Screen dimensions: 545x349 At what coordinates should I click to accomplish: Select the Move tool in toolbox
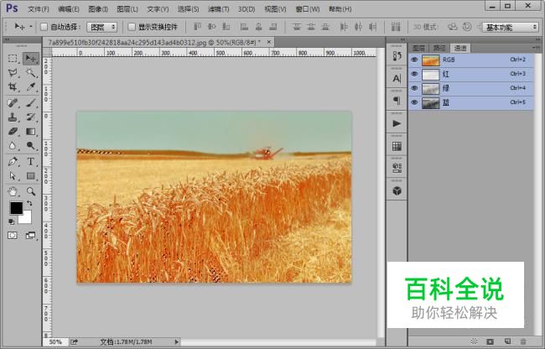(x=30, y=59)
